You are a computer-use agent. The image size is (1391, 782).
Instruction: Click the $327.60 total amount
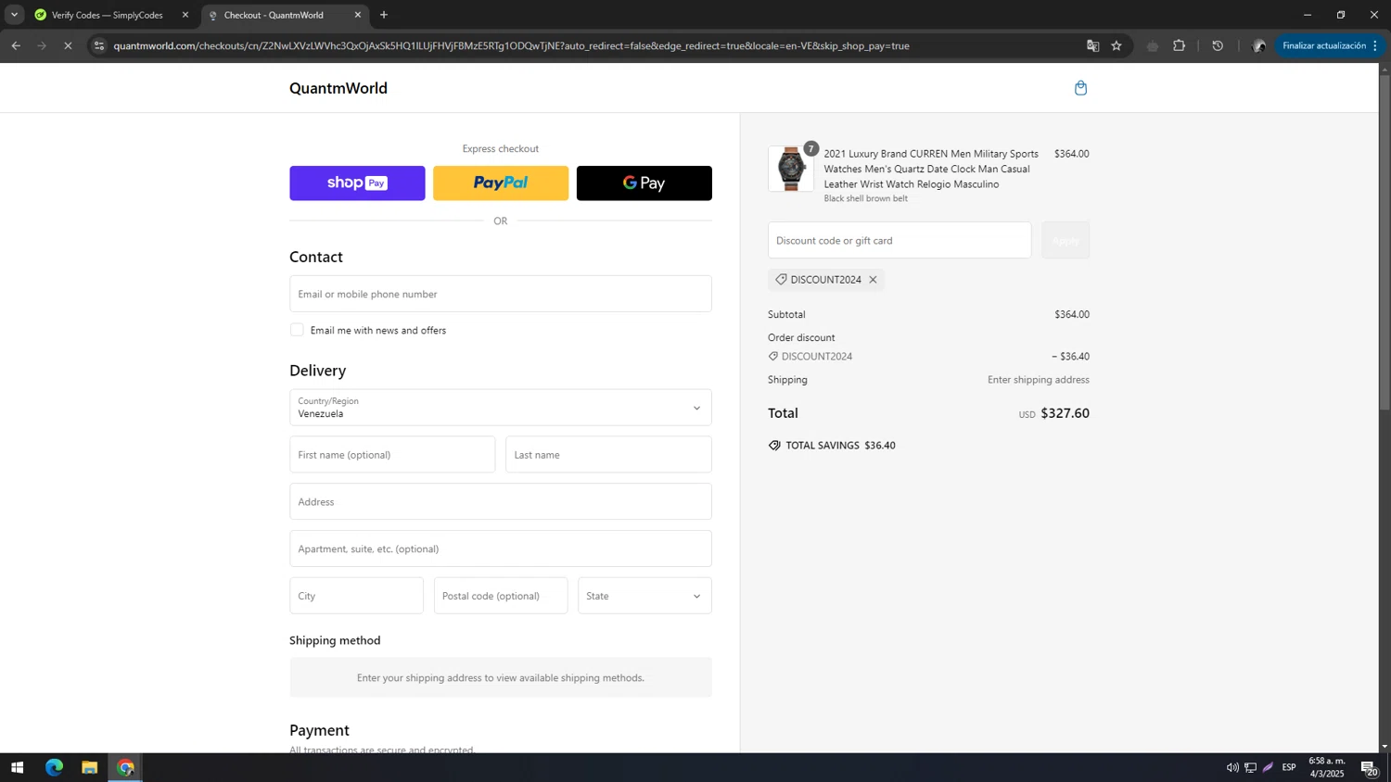click(1065, 413)
